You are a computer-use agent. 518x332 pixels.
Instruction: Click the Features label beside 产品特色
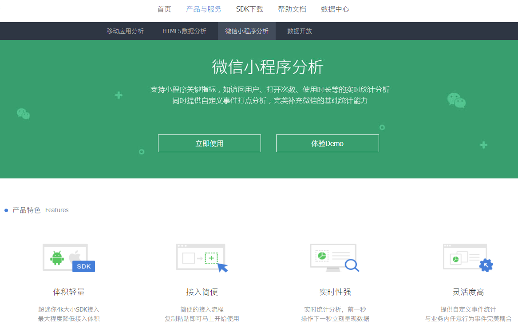click(57, 210)
